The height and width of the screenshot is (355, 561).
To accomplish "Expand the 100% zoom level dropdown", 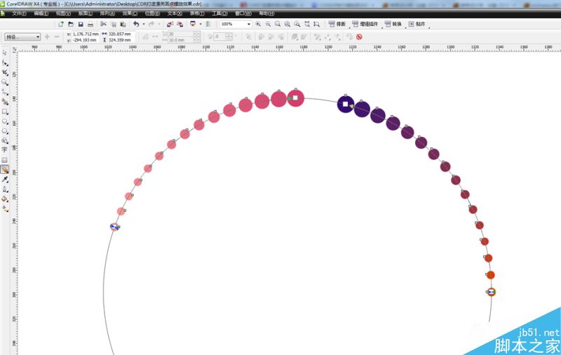I will tap(249, 24).
